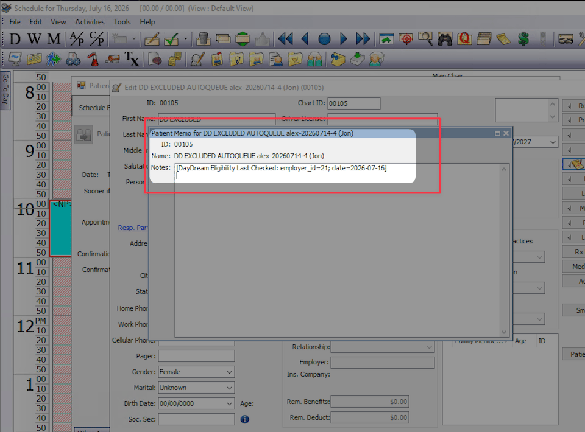Open the Help menu
The height and width of the screenshot is (432, 585).
[147, 22]
